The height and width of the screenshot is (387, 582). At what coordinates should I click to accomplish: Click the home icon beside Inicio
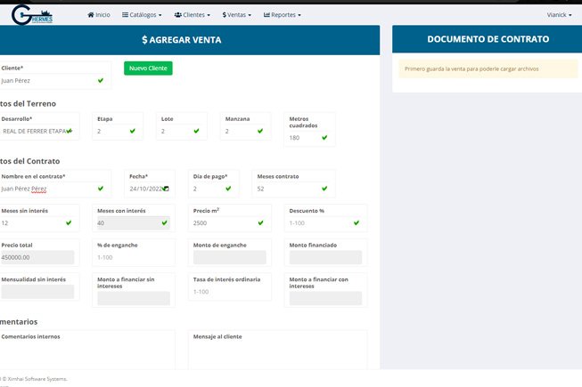[91, 15]
